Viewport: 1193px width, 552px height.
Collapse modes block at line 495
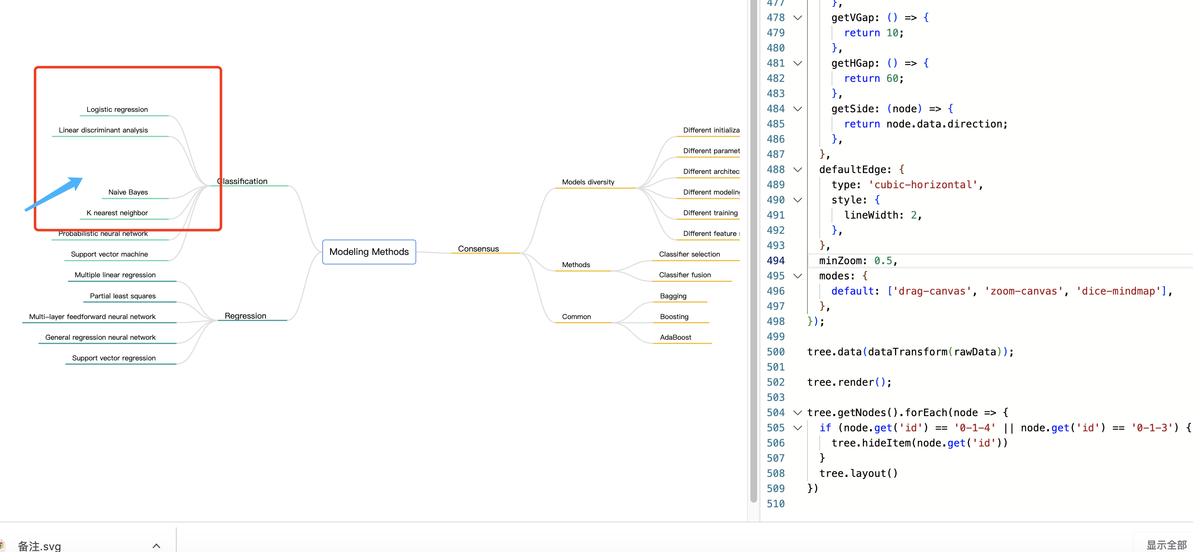[797, 276]
